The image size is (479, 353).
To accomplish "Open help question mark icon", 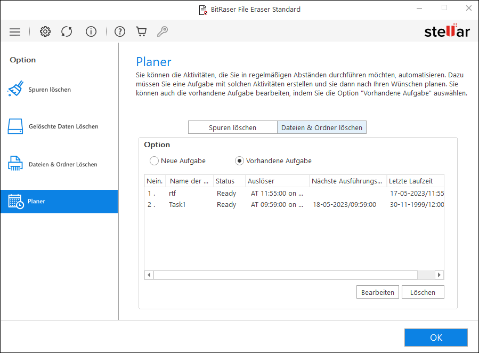I will click(120, 31).
